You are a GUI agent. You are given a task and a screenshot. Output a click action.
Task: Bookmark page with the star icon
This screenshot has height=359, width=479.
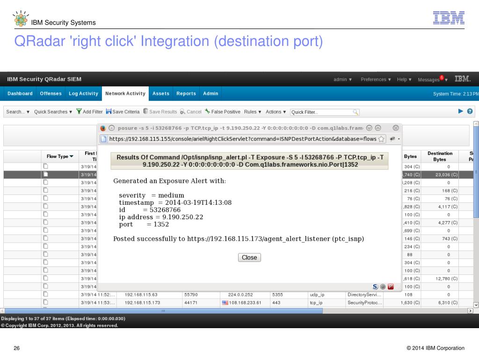[x=381, y=139]
